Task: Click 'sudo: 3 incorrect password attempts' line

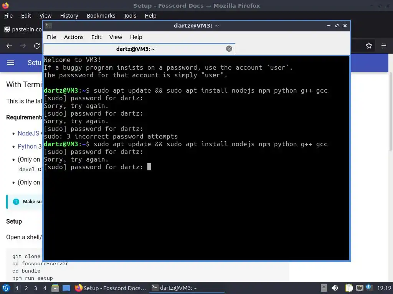Action: 111,136
